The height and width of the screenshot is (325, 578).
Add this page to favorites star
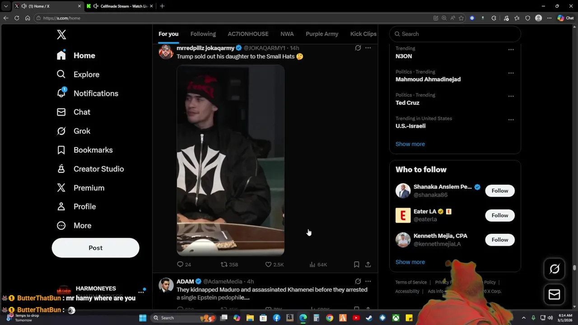click(461, 18)
